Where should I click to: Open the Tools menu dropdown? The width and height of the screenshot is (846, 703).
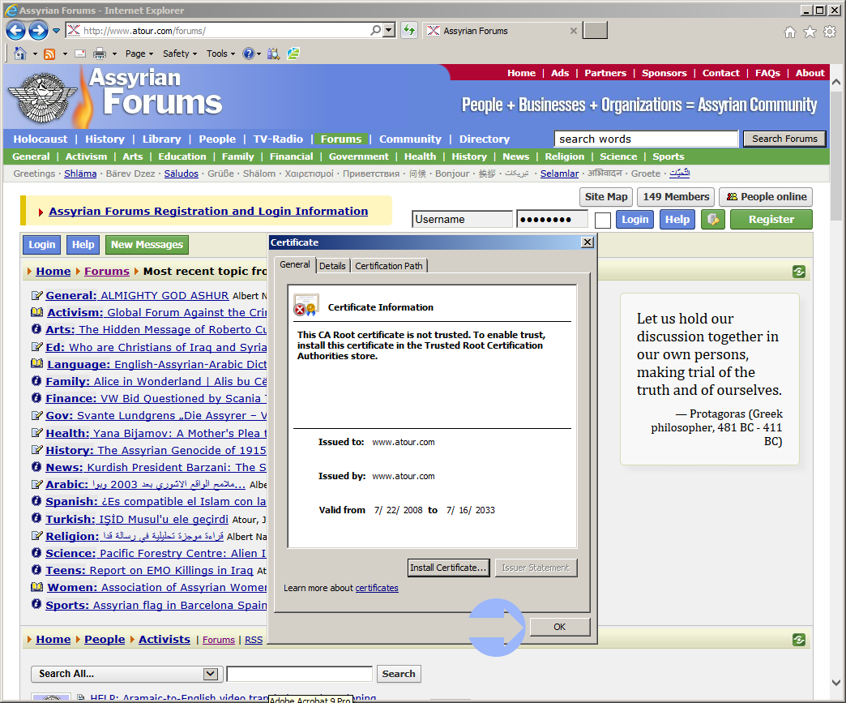(x=220, y=54)
